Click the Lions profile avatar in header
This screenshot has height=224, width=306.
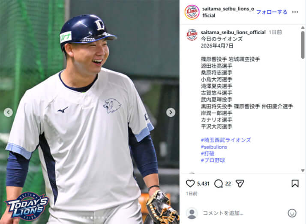coord(192,12)
